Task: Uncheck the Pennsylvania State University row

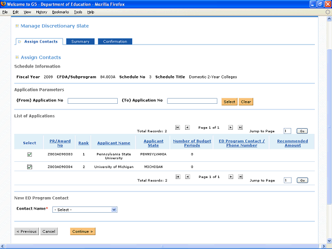Action: [x=30, y=154]
